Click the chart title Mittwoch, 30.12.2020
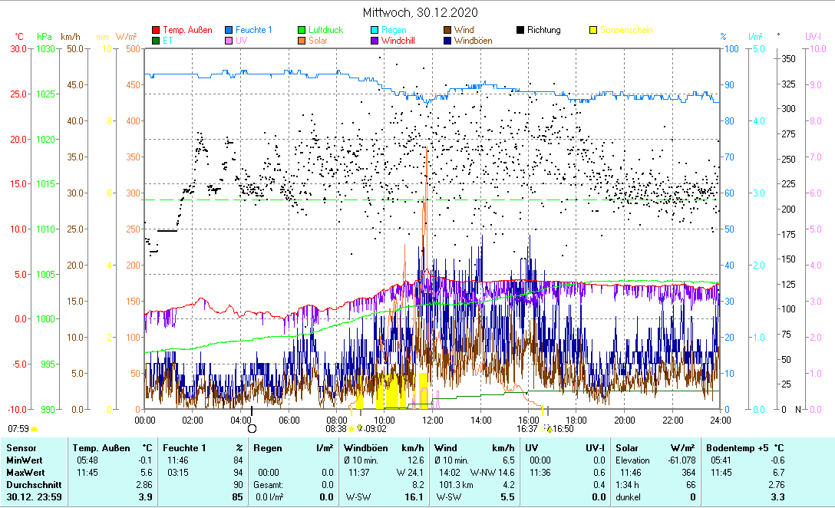 421,13
